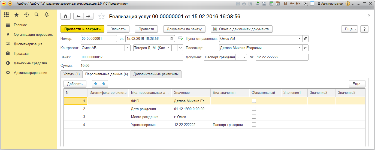Toggle Обязательный checkbox for Дата рождения row
Image resolution: width=375 pixels, height=150 pixels.
(x=254, y=109)
